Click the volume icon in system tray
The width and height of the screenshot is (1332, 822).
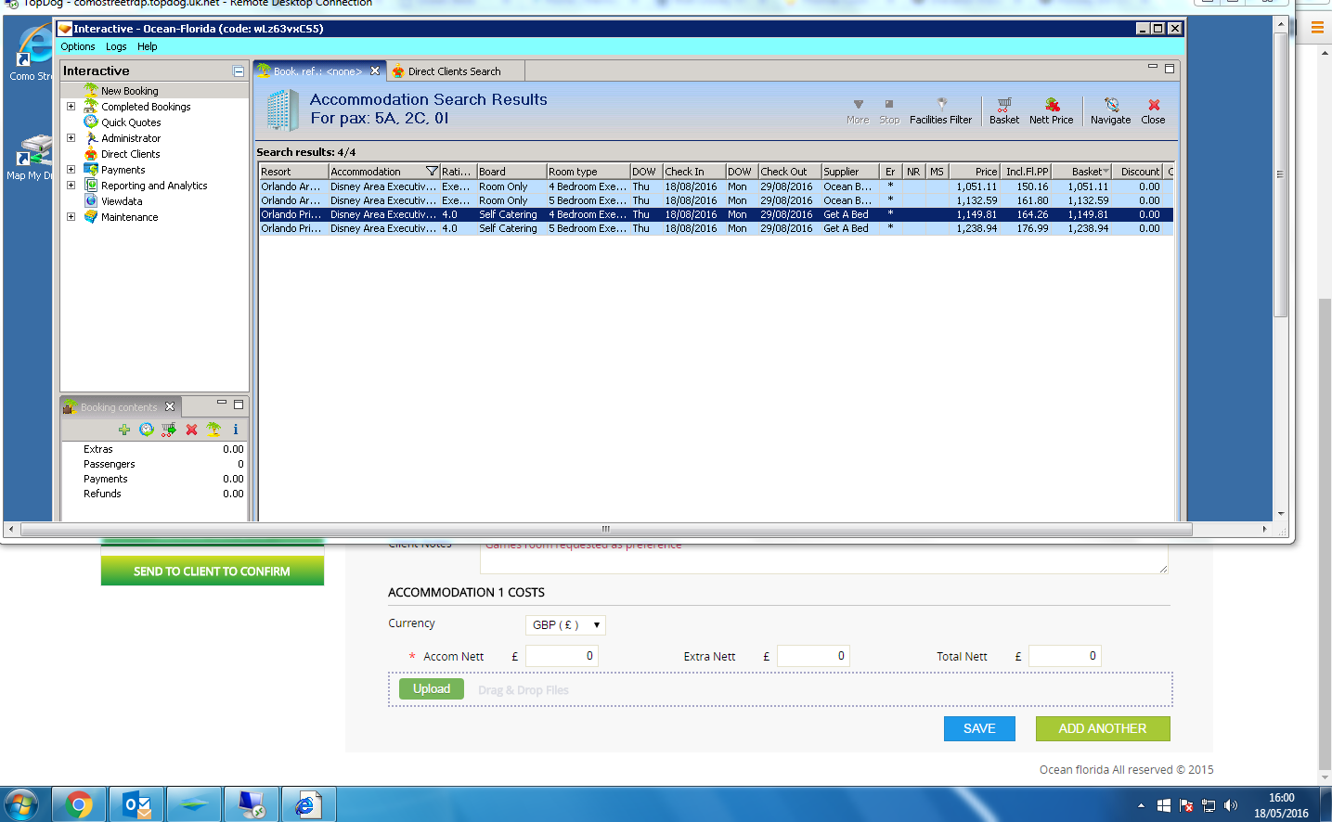1231,805
